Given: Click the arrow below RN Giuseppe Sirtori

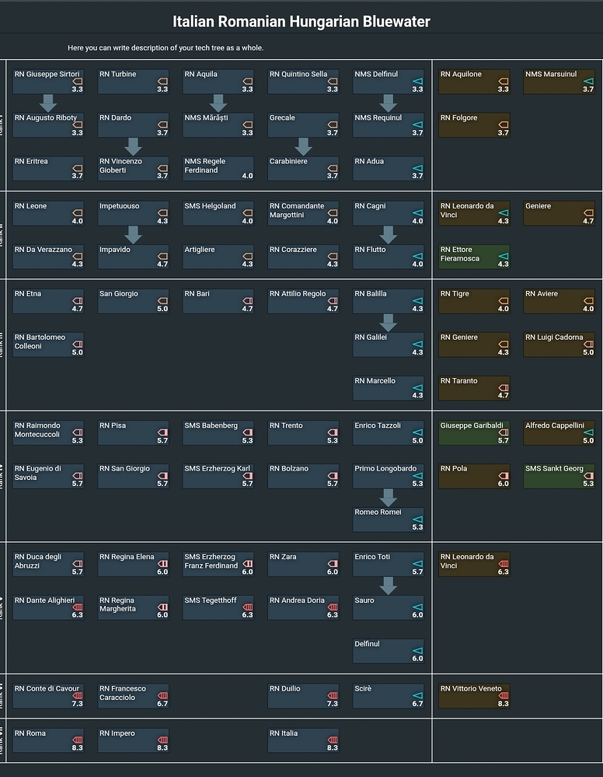Looking at the screenshot, I should (x=48, y=103).
